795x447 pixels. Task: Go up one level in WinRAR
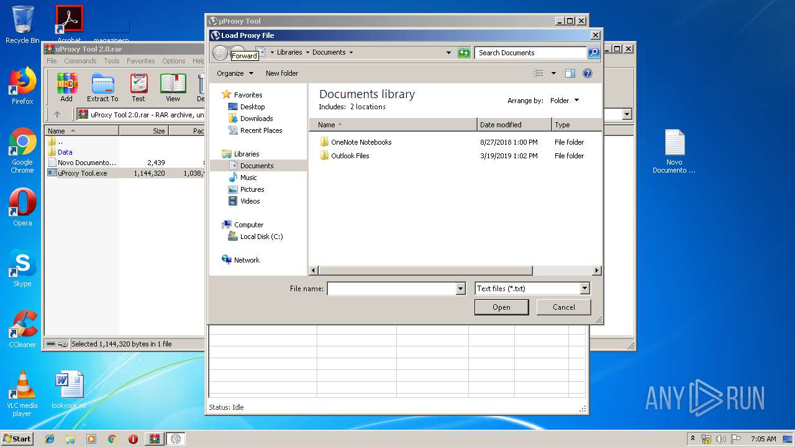point(57,114)
